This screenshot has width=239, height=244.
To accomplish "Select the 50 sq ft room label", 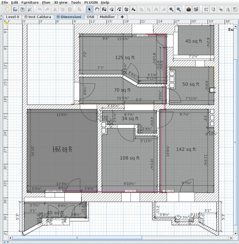I will tap(191, 84).
